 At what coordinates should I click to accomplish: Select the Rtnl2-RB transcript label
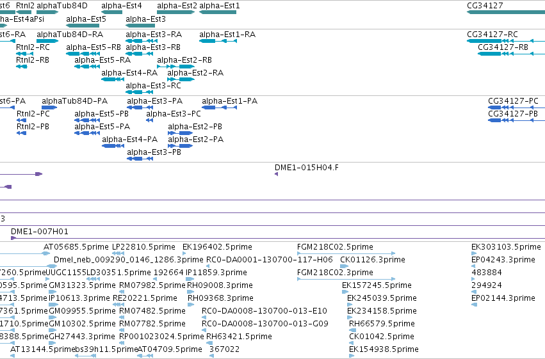32,60
